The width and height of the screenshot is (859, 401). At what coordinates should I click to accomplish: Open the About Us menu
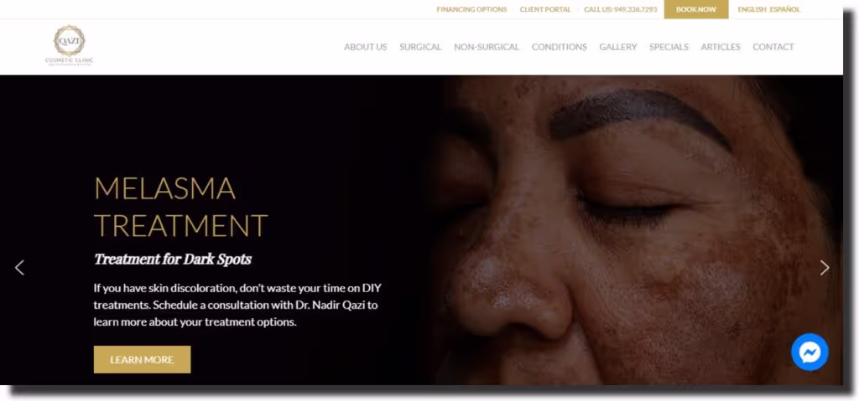366,47
